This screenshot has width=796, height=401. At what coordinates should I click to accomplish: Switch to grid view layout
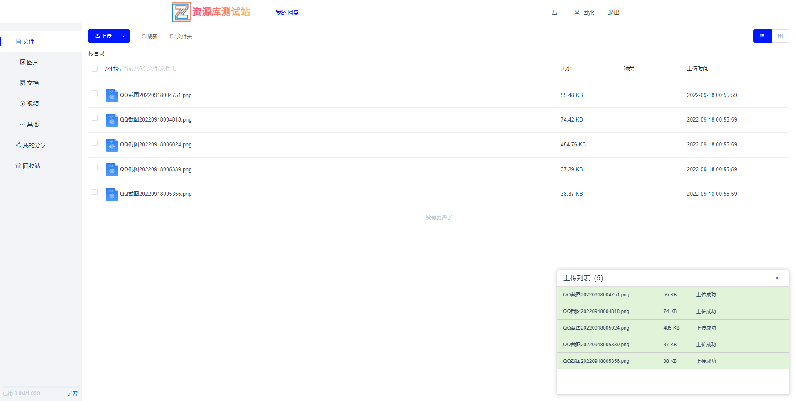[x=780, y=36]
